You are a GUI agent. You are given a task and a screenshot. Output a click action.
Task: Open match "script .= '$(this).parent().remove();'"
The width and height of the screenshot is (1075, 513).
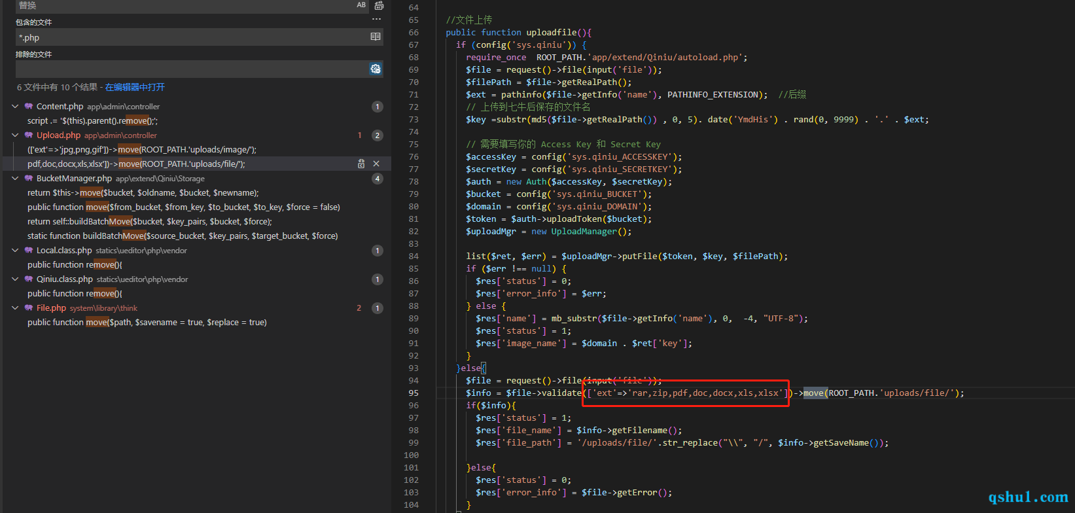pyautogui.click(x=92, y=121)
